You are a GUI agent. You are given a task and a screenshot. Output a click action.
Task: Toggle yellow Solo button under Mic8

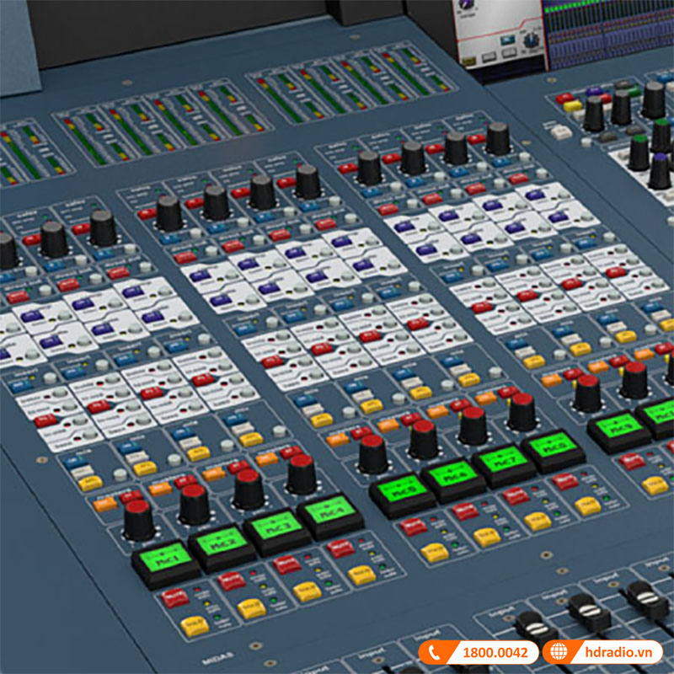(x=587, y=506)
